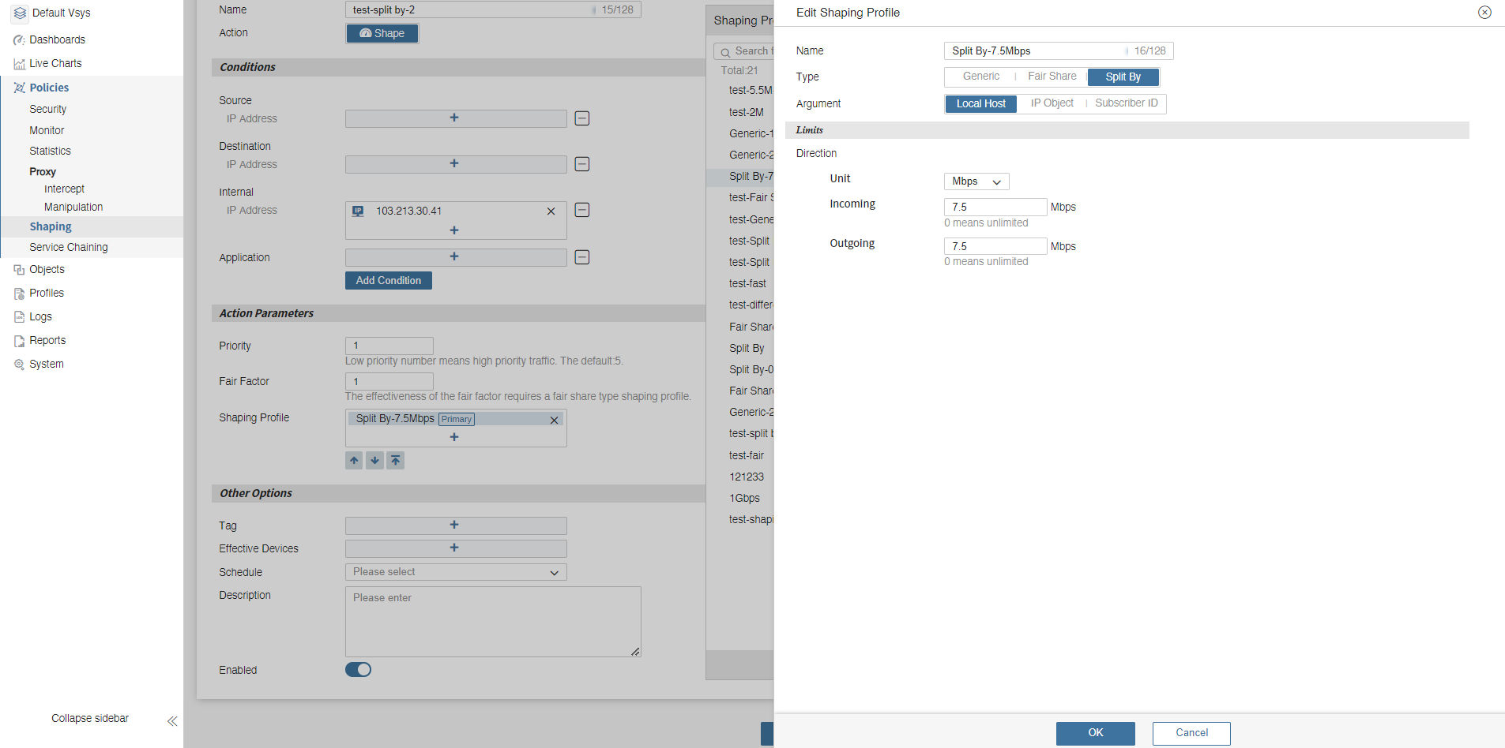Select the Fair Share profile type
The height and width of the screenshot is (748, 1505).
[1052, 77]
